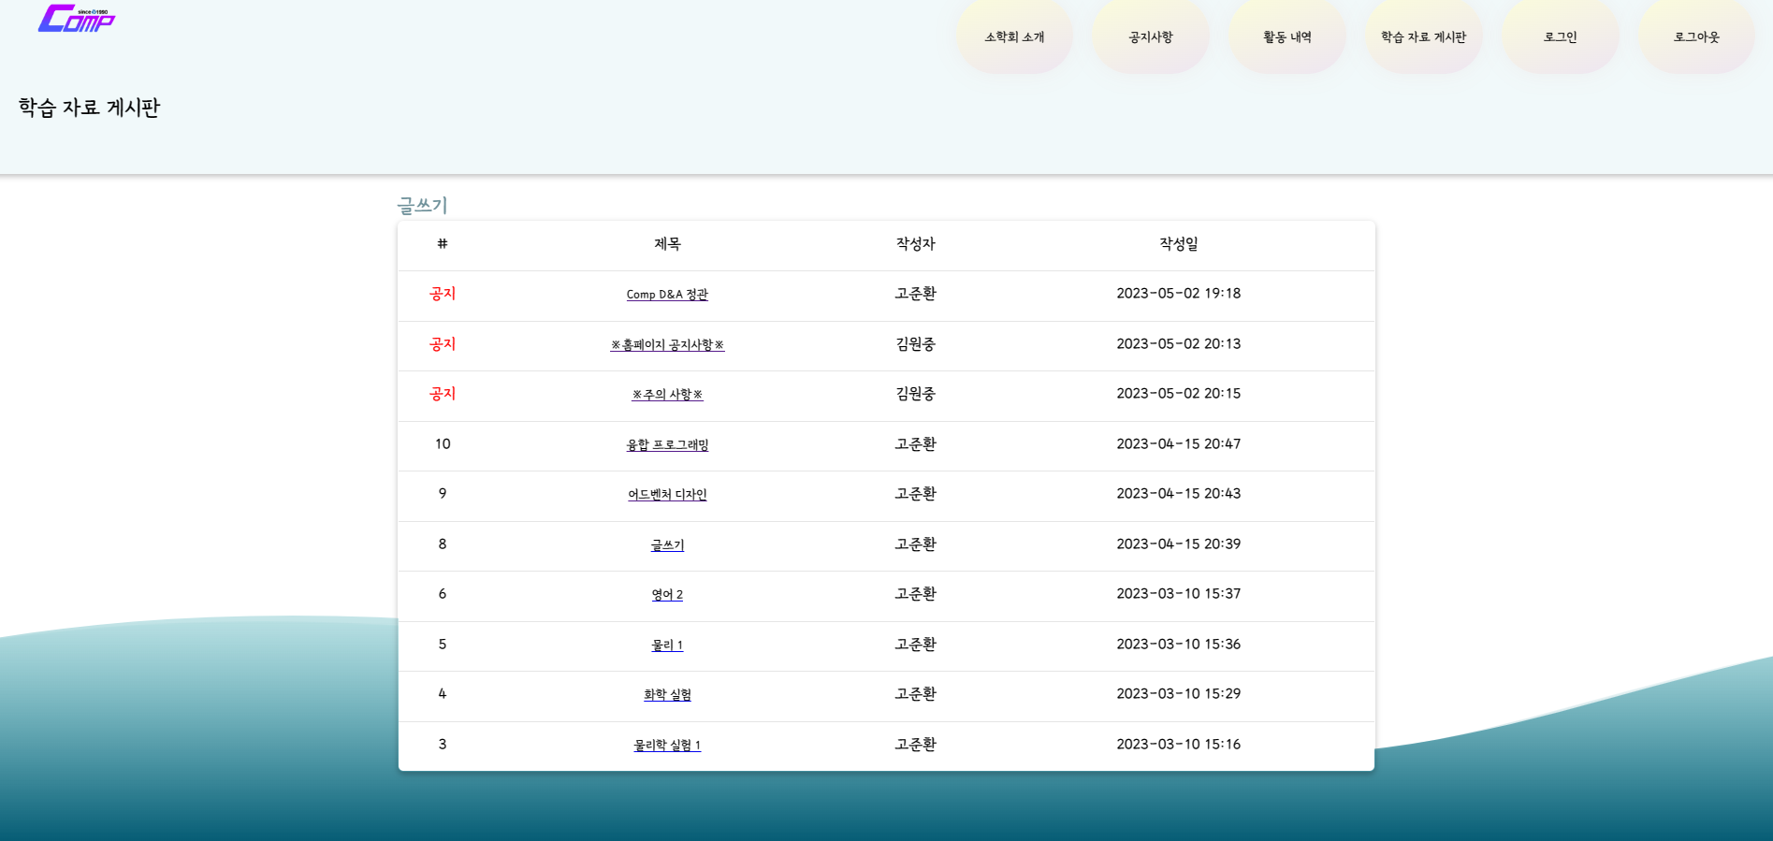Screen dimensions: 1773x841
Task: Click the Comp logo icon
Action: pos(76,19)
